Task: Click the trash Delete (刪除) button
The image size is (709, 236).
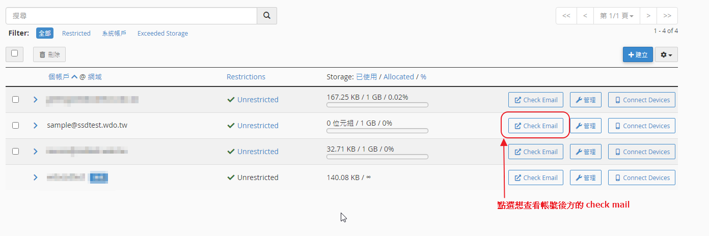Action: click(x=49, y=54)
